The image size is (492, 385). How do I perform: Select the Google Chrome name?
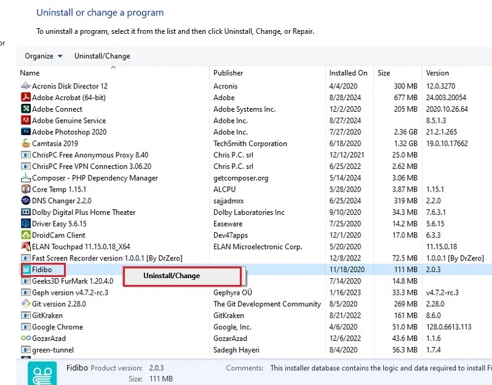click(57, 327)
